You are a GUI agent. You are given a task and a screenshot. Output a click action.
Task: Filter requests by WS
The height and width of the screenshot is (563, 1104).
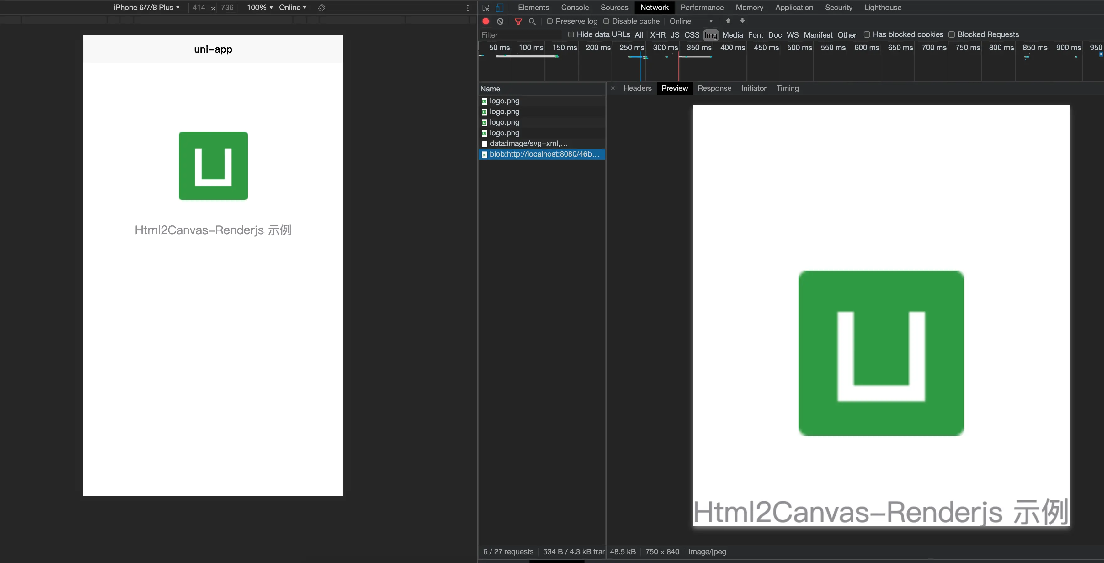pyautogui.click(x=793, y=35)
